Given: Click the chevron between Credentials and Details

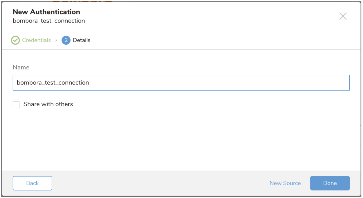Looking at the screenshot, I should click(x=56, y=40).
